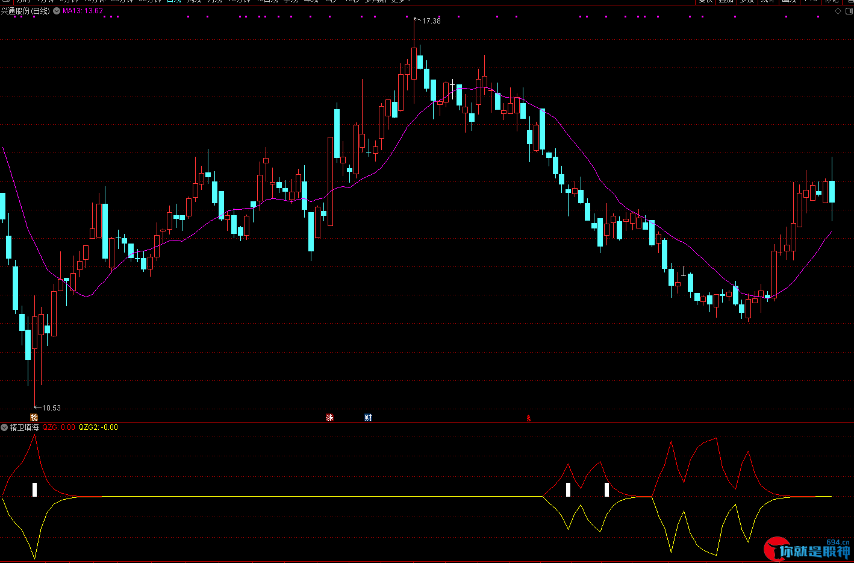Open the main chart indicator dropdown arrow
Viewport: 854px width, 563px height.
(x=57, y=11)
